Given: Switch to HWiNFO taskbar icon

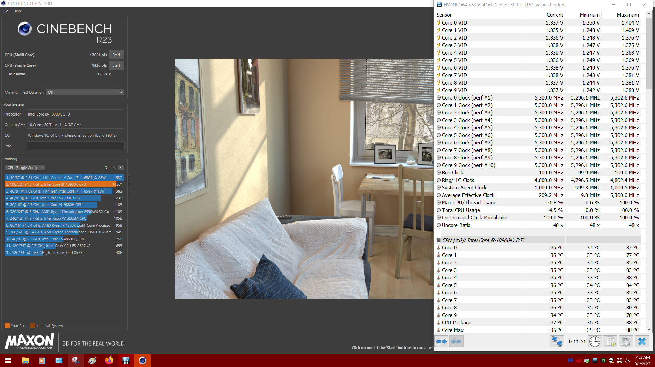Looking at the screenshot, I should [x=126, y=361].
